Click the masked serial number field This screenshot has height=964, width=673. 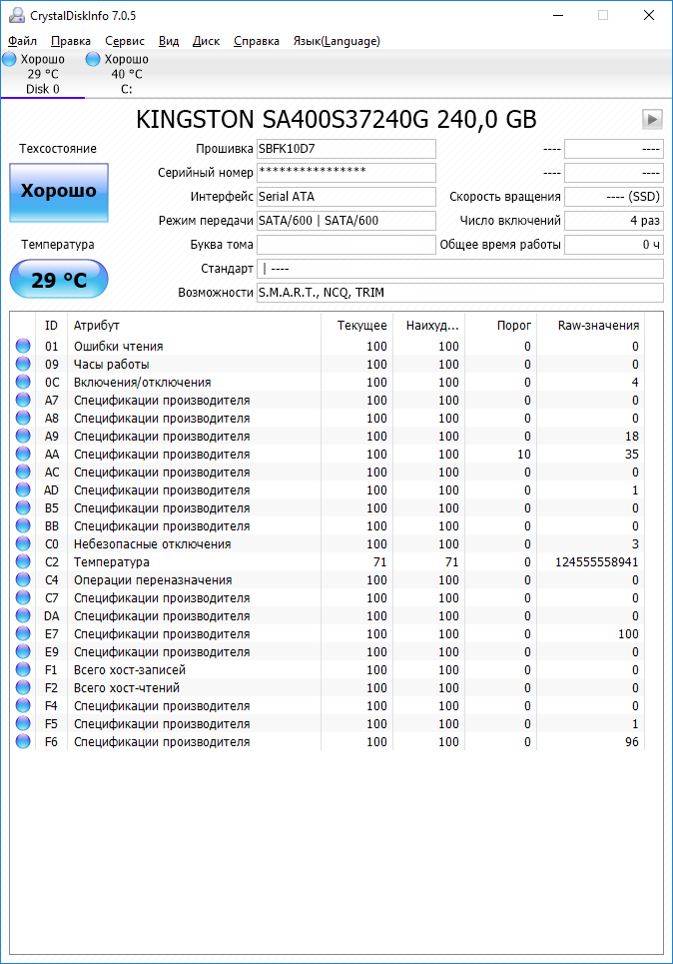[x=346, y=173]
